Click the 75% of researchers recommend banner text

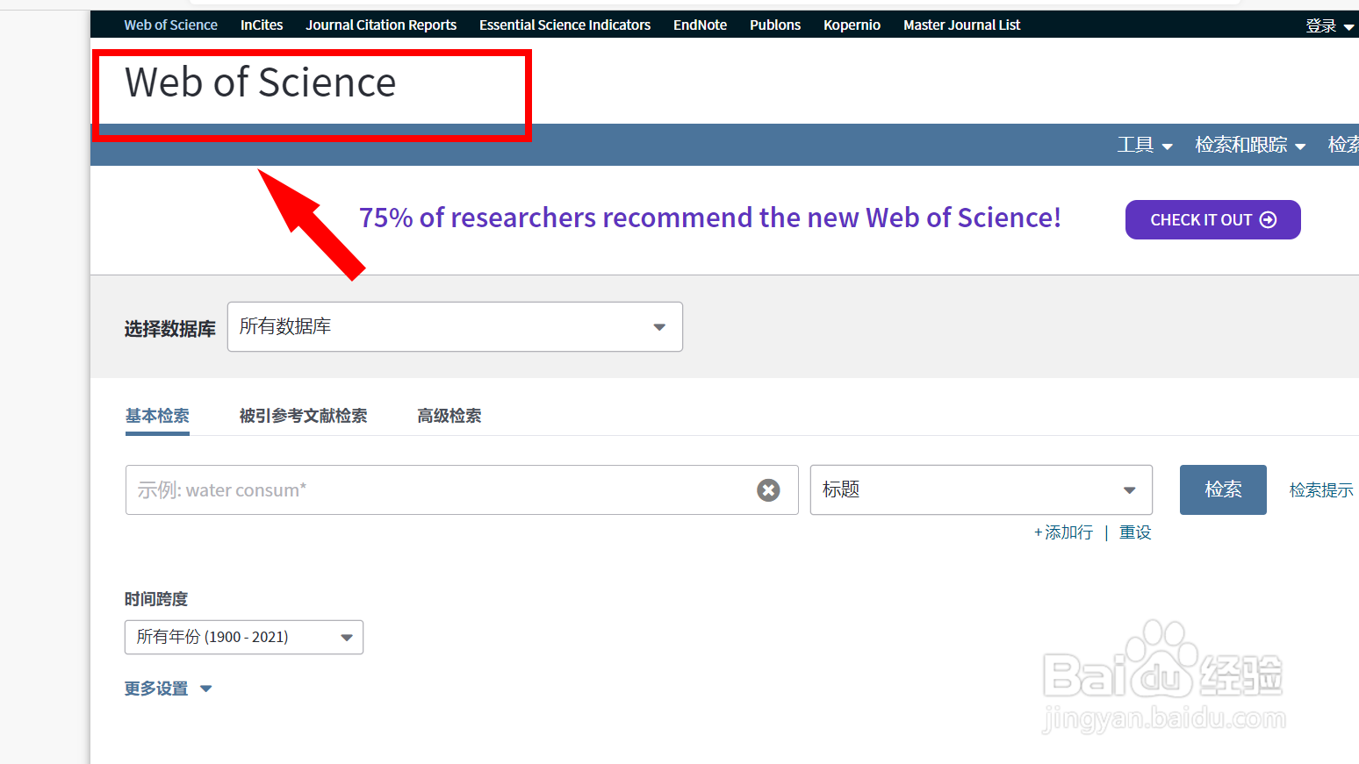tap(709, 218)
